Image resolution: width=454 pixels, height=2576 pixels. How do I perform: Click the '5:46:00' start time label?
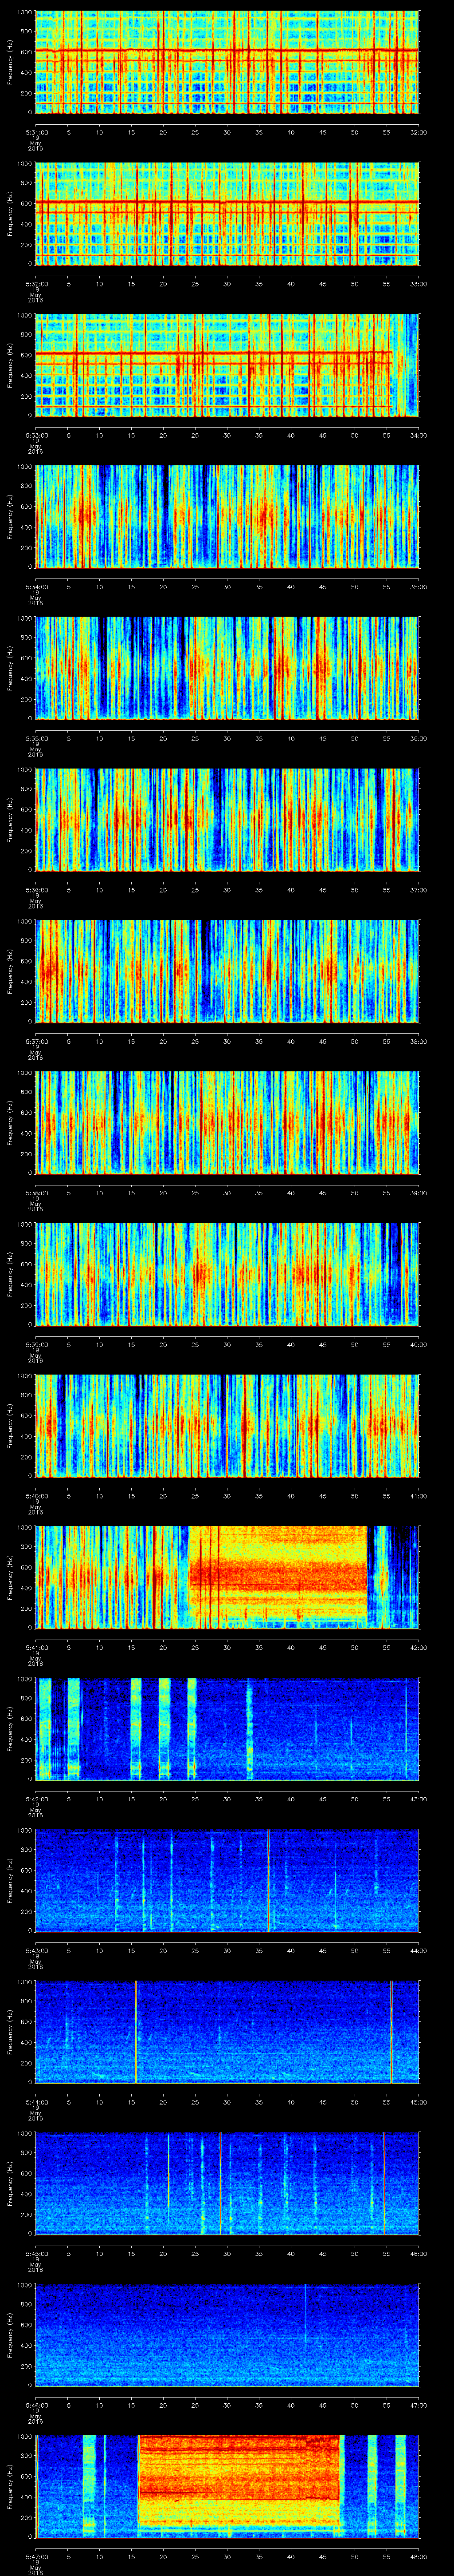[x=36, y=2405]
